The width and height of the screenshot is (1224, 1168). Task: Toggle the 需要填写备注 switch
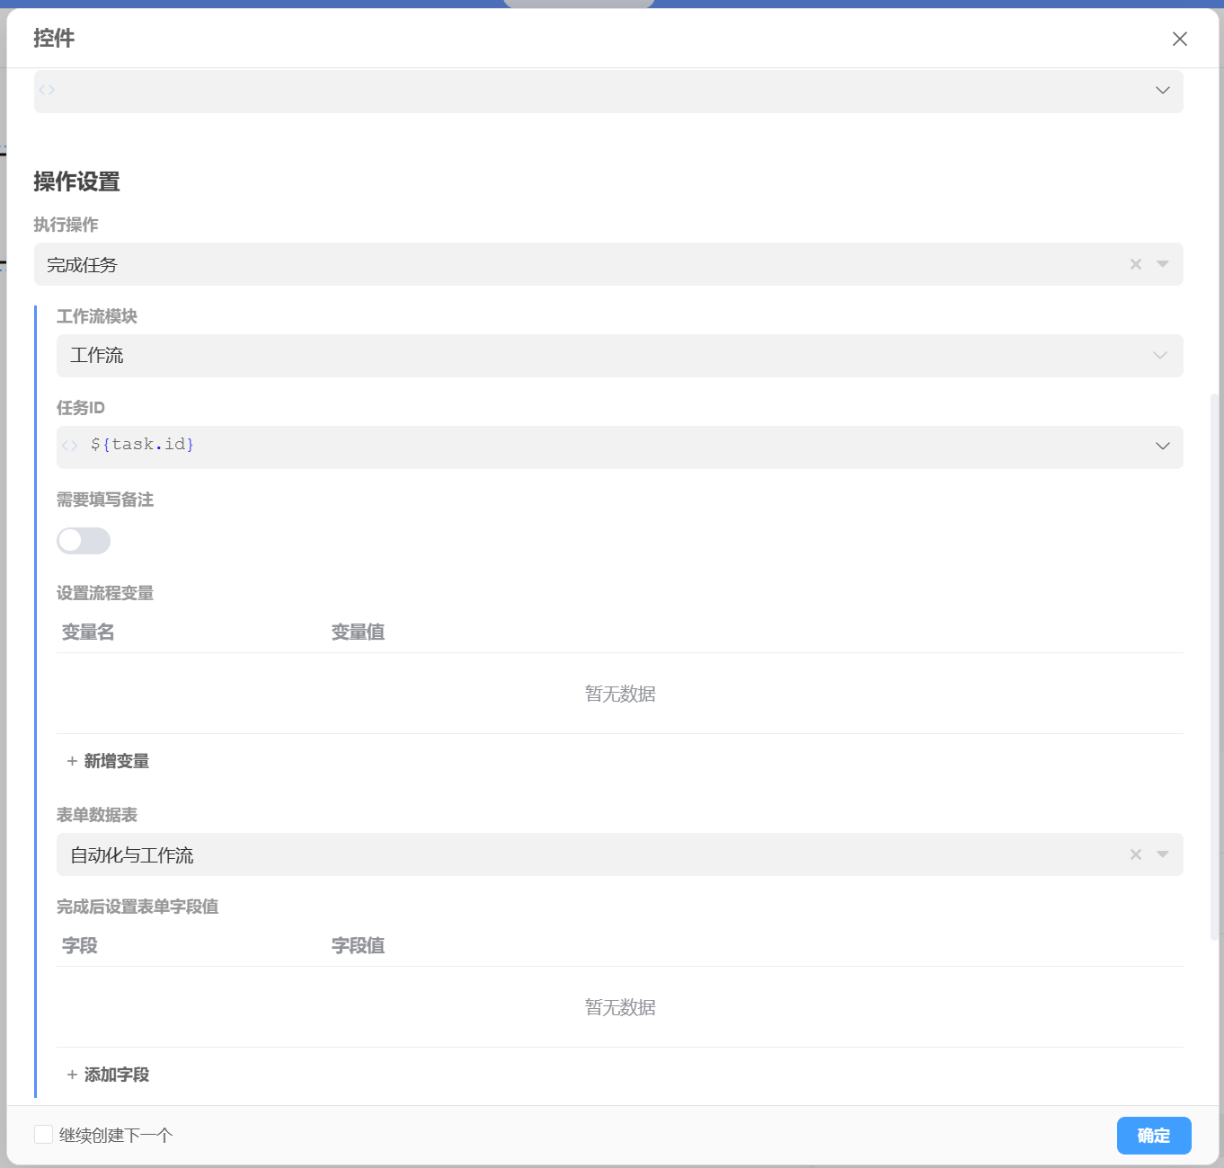click(x=84, y=541)
